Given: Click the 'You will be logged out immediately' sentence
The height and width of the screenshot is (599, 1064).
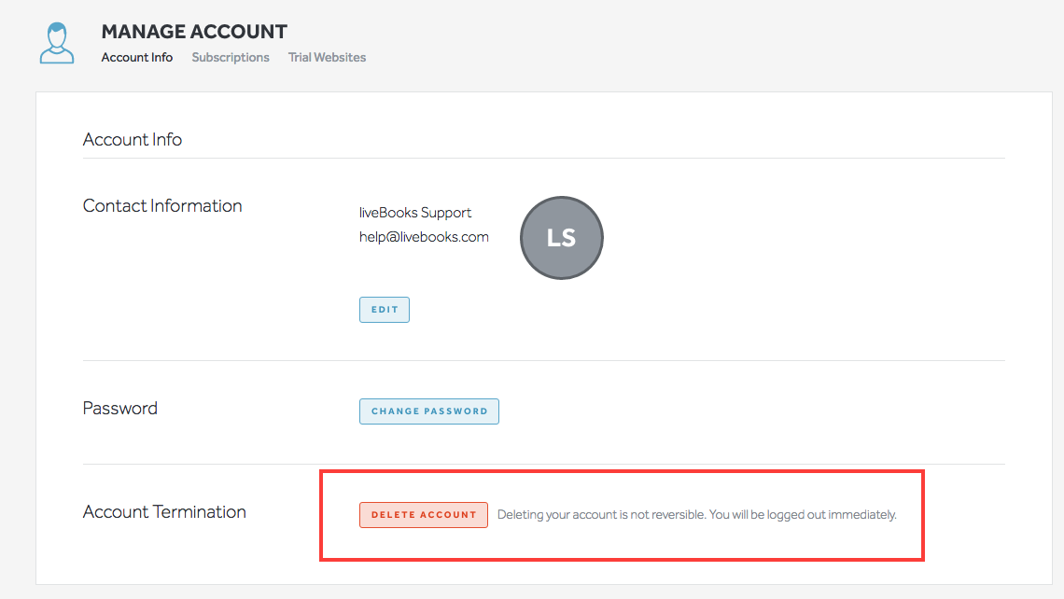Looking at the screenshot, I should tap(803, 515).
